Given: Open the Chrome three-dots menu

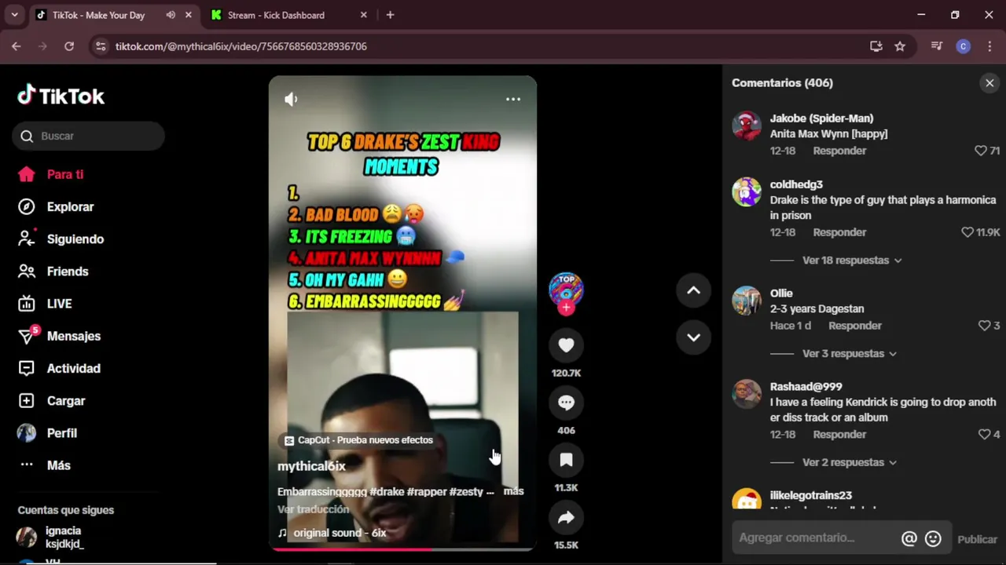Looking at the screenshot, I should coord(989,46).
